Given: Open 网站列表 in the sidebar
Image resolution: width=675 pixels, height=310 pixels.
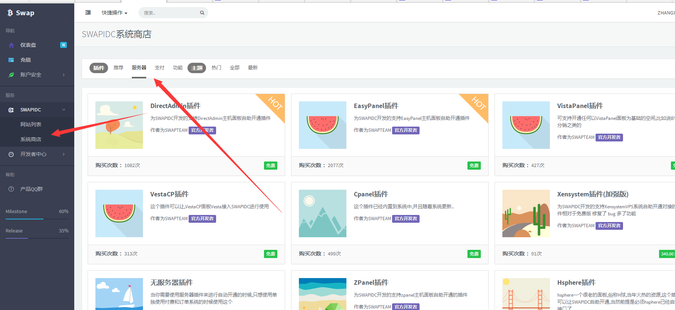Looking at the screenshot, I should (x=31, y=124).
